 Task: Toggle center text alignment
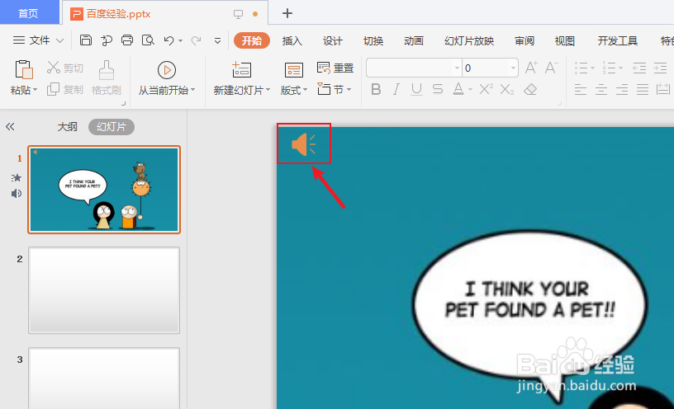point(601,90)
